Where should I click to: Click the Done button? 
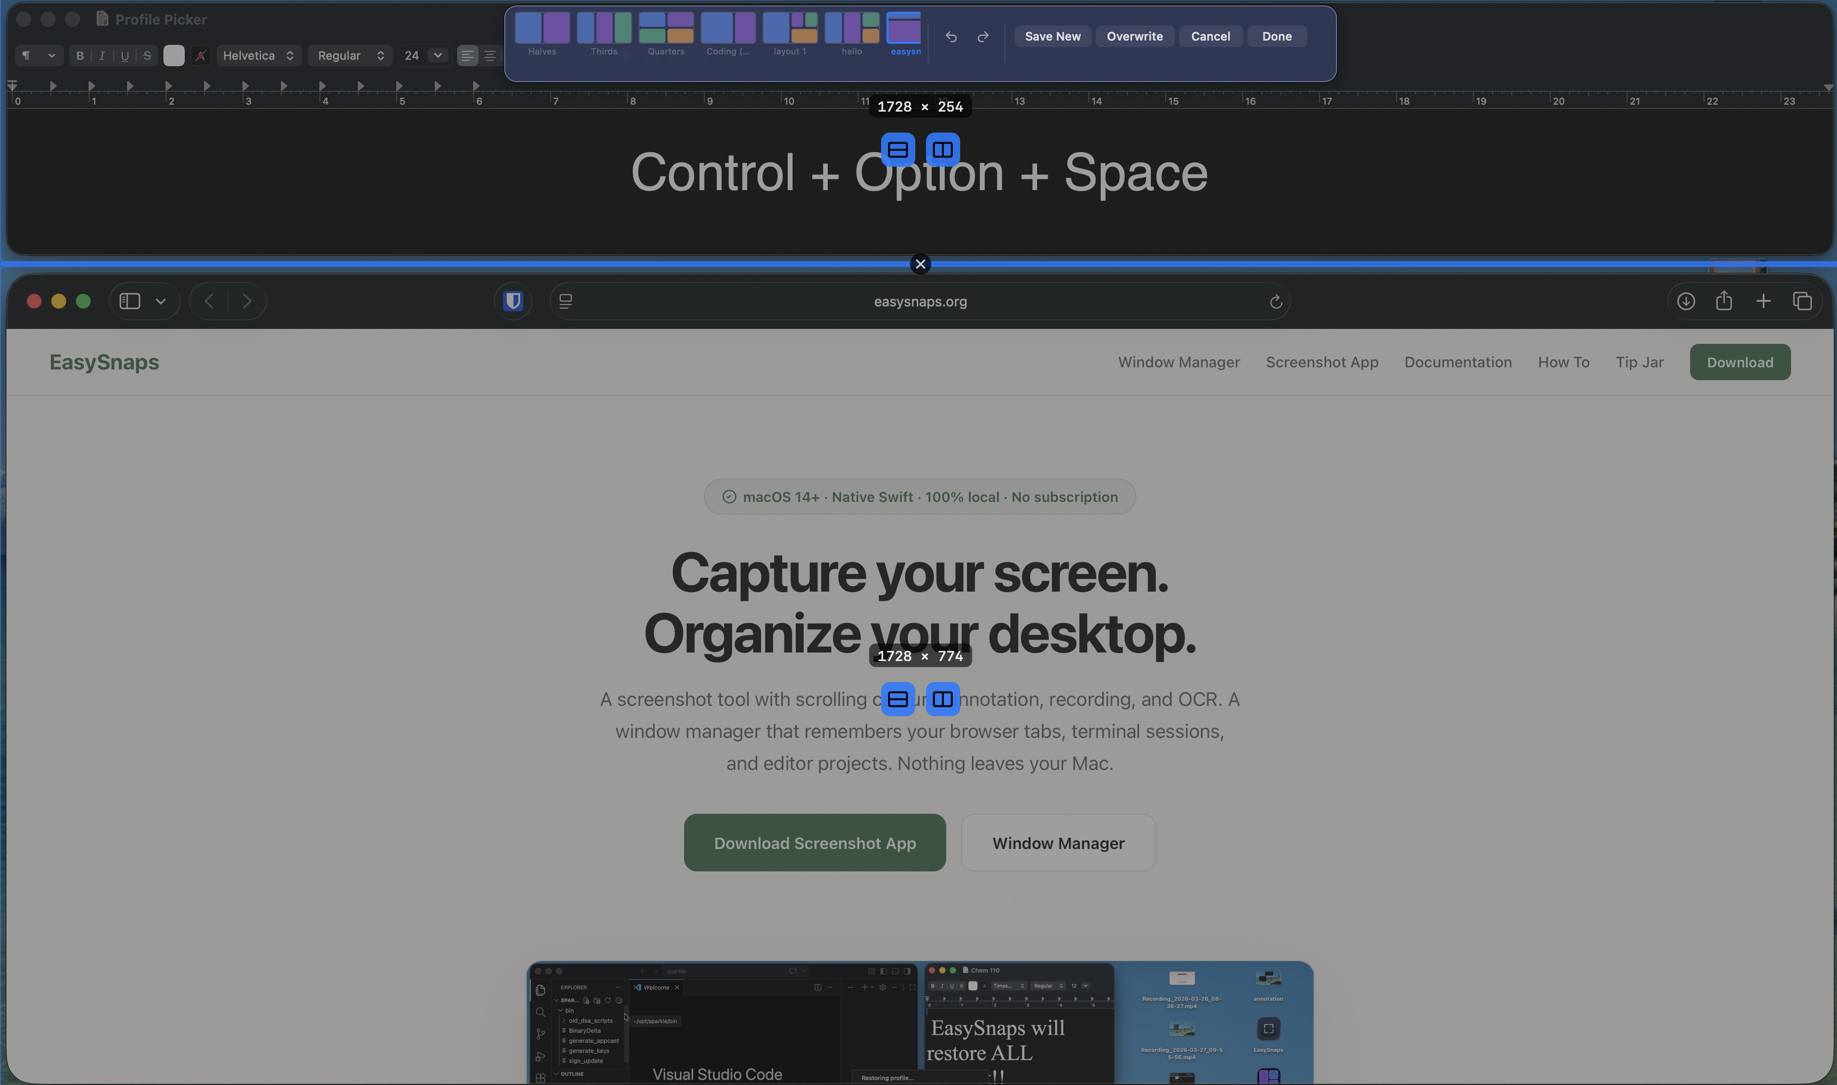[1277, 36]
